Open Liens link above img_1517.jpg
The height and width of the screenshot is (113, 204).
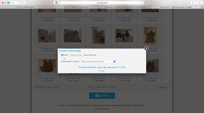pos(78,78)
